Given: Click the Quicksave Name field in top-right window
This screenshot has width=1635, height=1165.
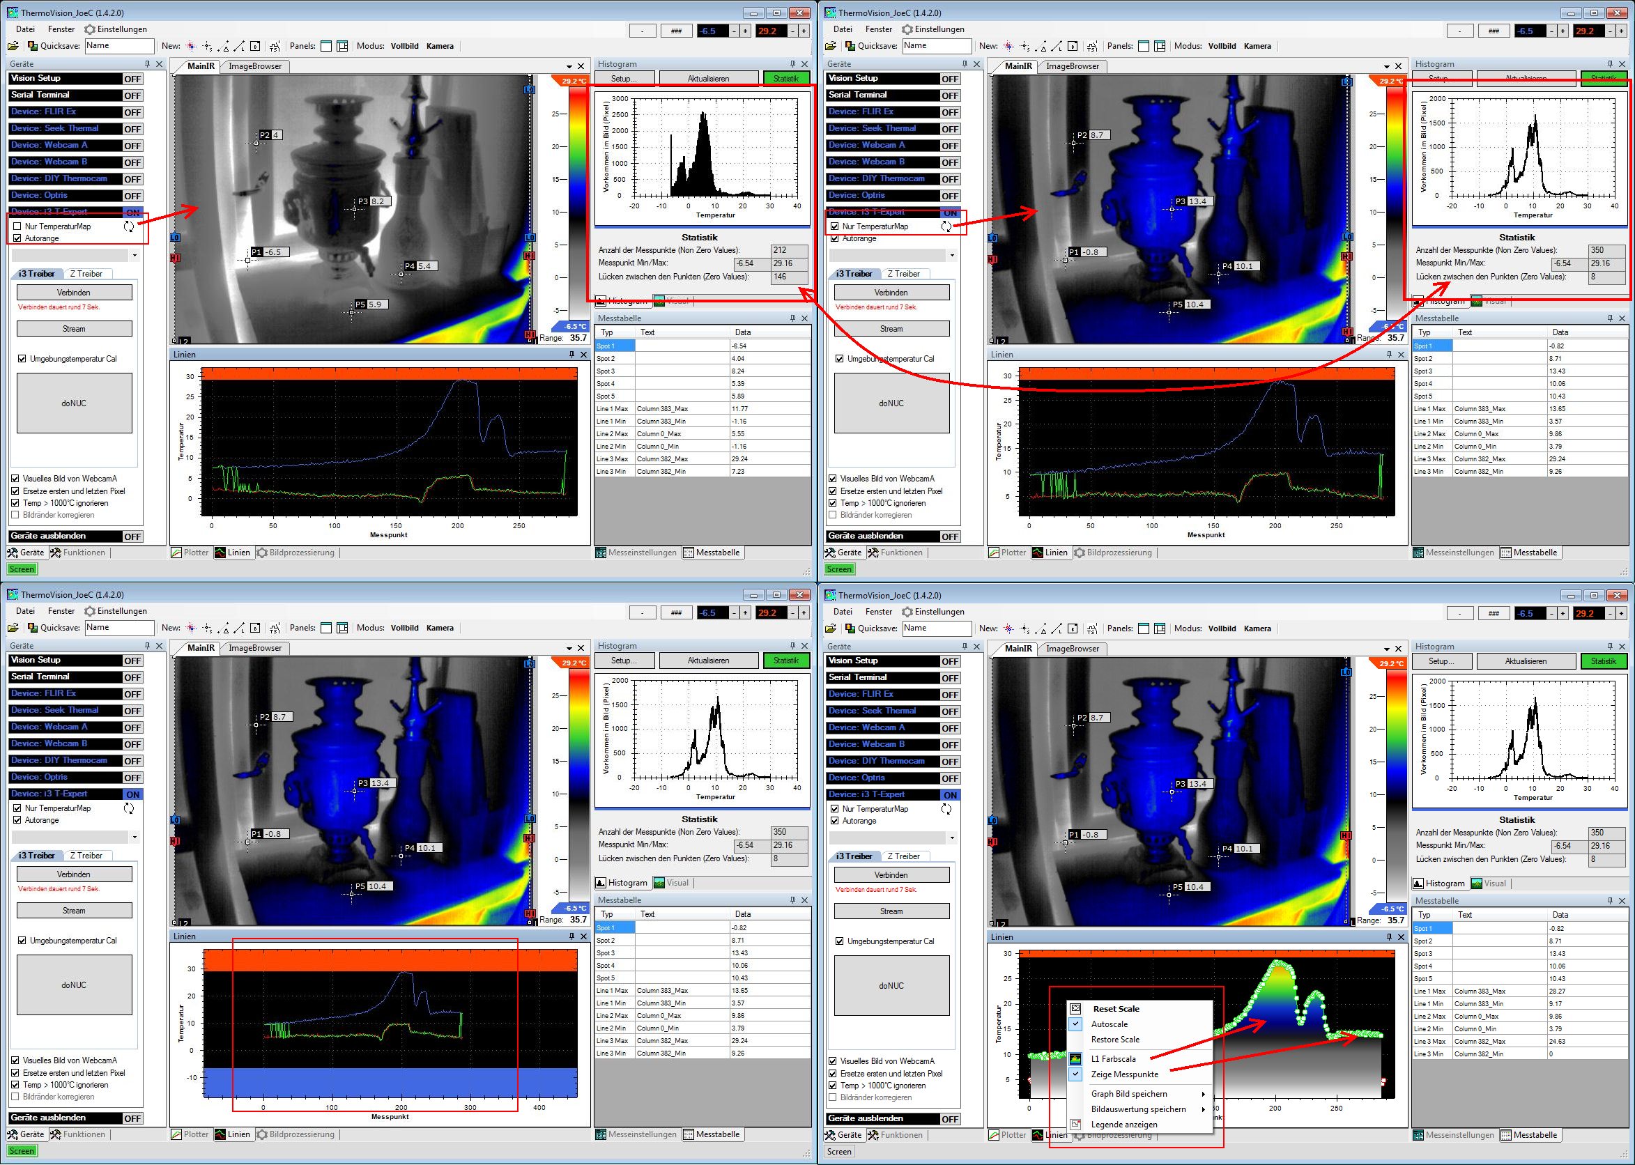Looking at the screenshot, I should point(935,46).
